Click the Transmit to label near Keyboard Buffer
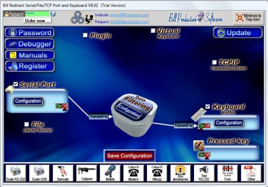 coord(184,125)
